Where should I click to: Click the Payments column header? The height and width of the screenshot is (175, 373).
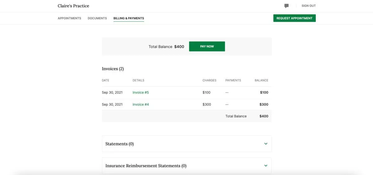point(233,80)
